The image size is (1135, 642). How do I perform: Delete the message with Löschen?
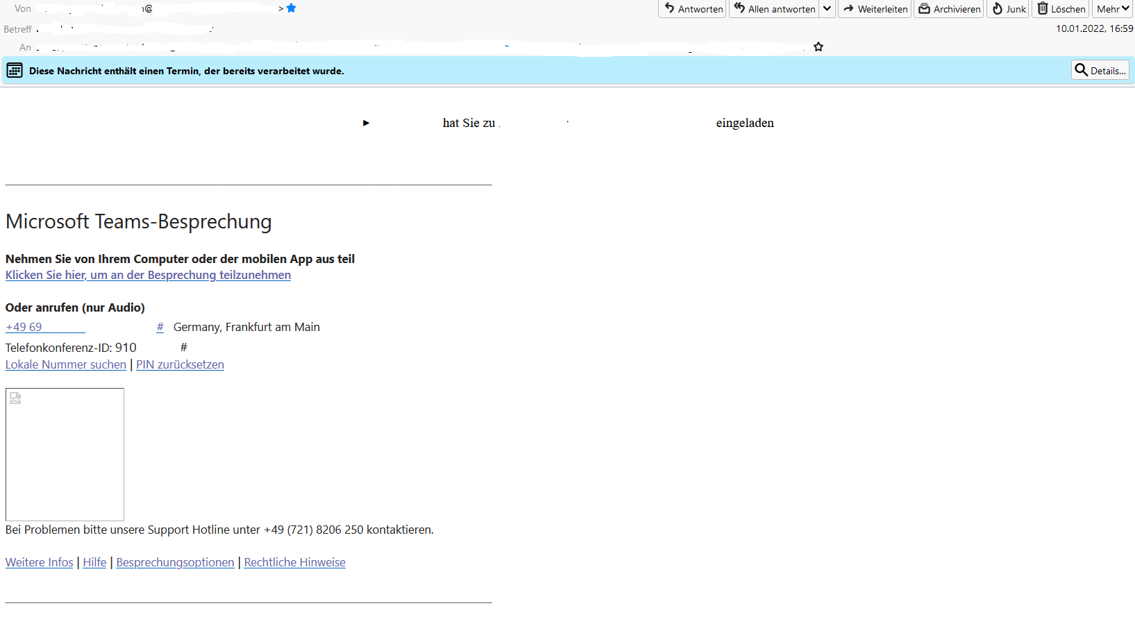pyautogui.click(x=1061, y=9)
